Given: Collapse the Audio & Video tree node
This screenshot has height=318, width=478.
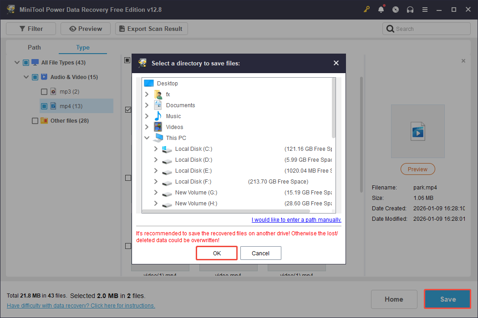Looking at the screenshot, I should 26,77.
